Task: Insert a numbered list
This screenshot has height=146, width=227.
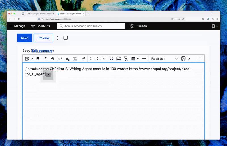Action: 99,59
